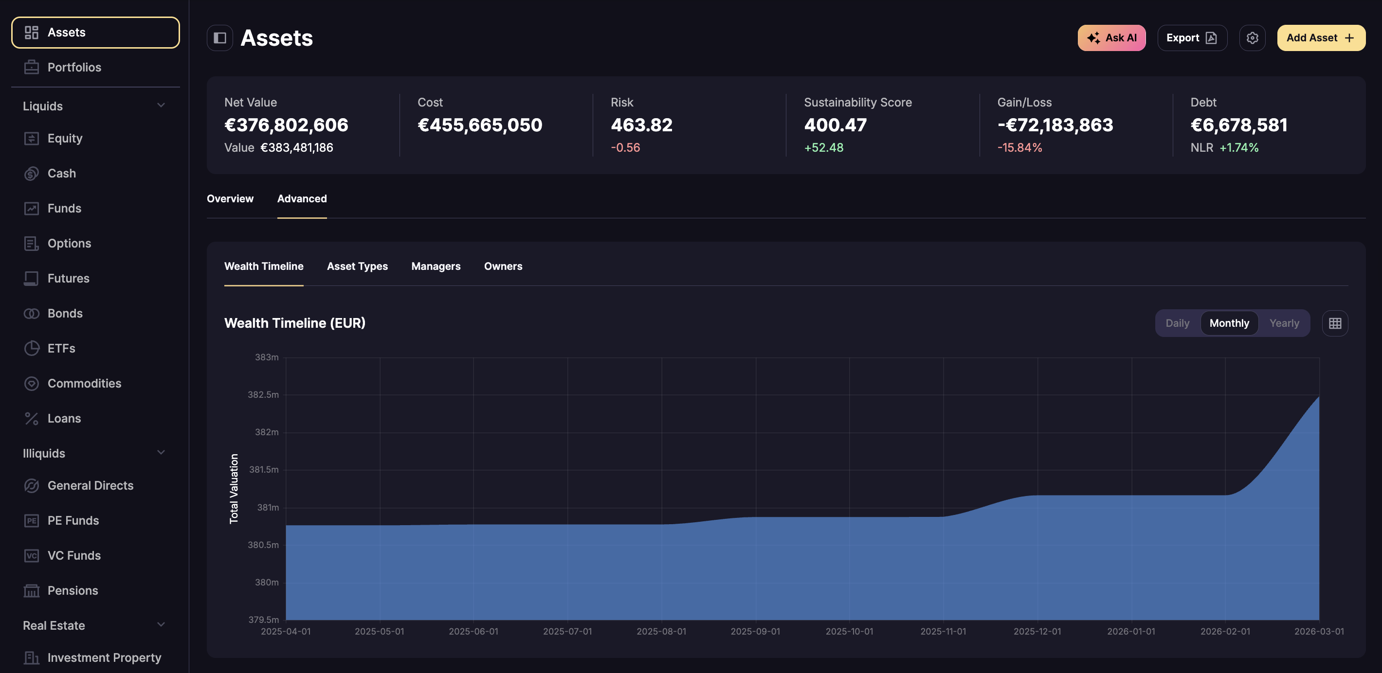
Task: Open settings with the gear icon
Action: click(x=1253, y=37)
